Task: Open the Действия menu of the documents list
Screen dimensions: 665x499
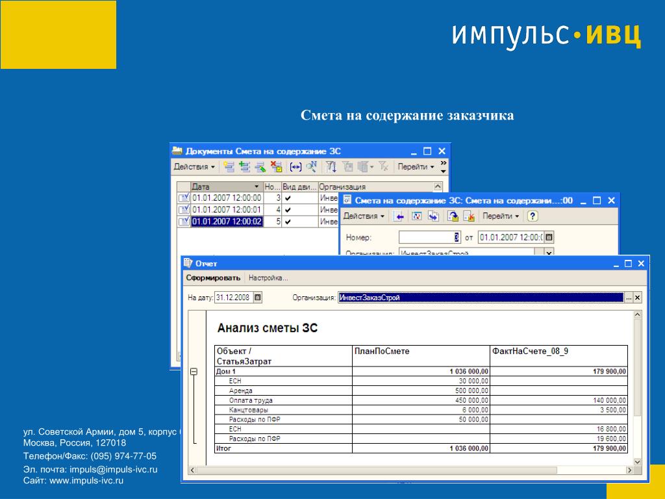Action: 194,167
